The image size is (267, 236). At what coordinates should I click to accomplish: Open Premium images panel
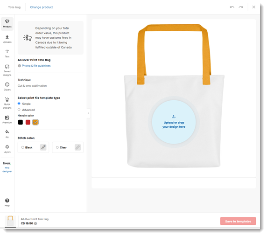pos(7,119)
